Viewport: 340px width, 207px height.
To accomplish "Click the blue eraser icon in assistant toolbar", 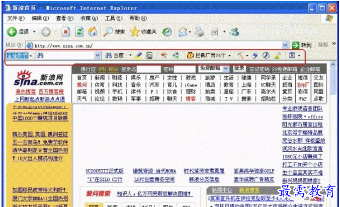I will 255,56.
